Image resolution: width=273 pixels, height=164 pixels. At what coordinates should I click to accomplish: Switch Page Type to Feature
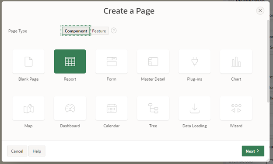[99, 31]
